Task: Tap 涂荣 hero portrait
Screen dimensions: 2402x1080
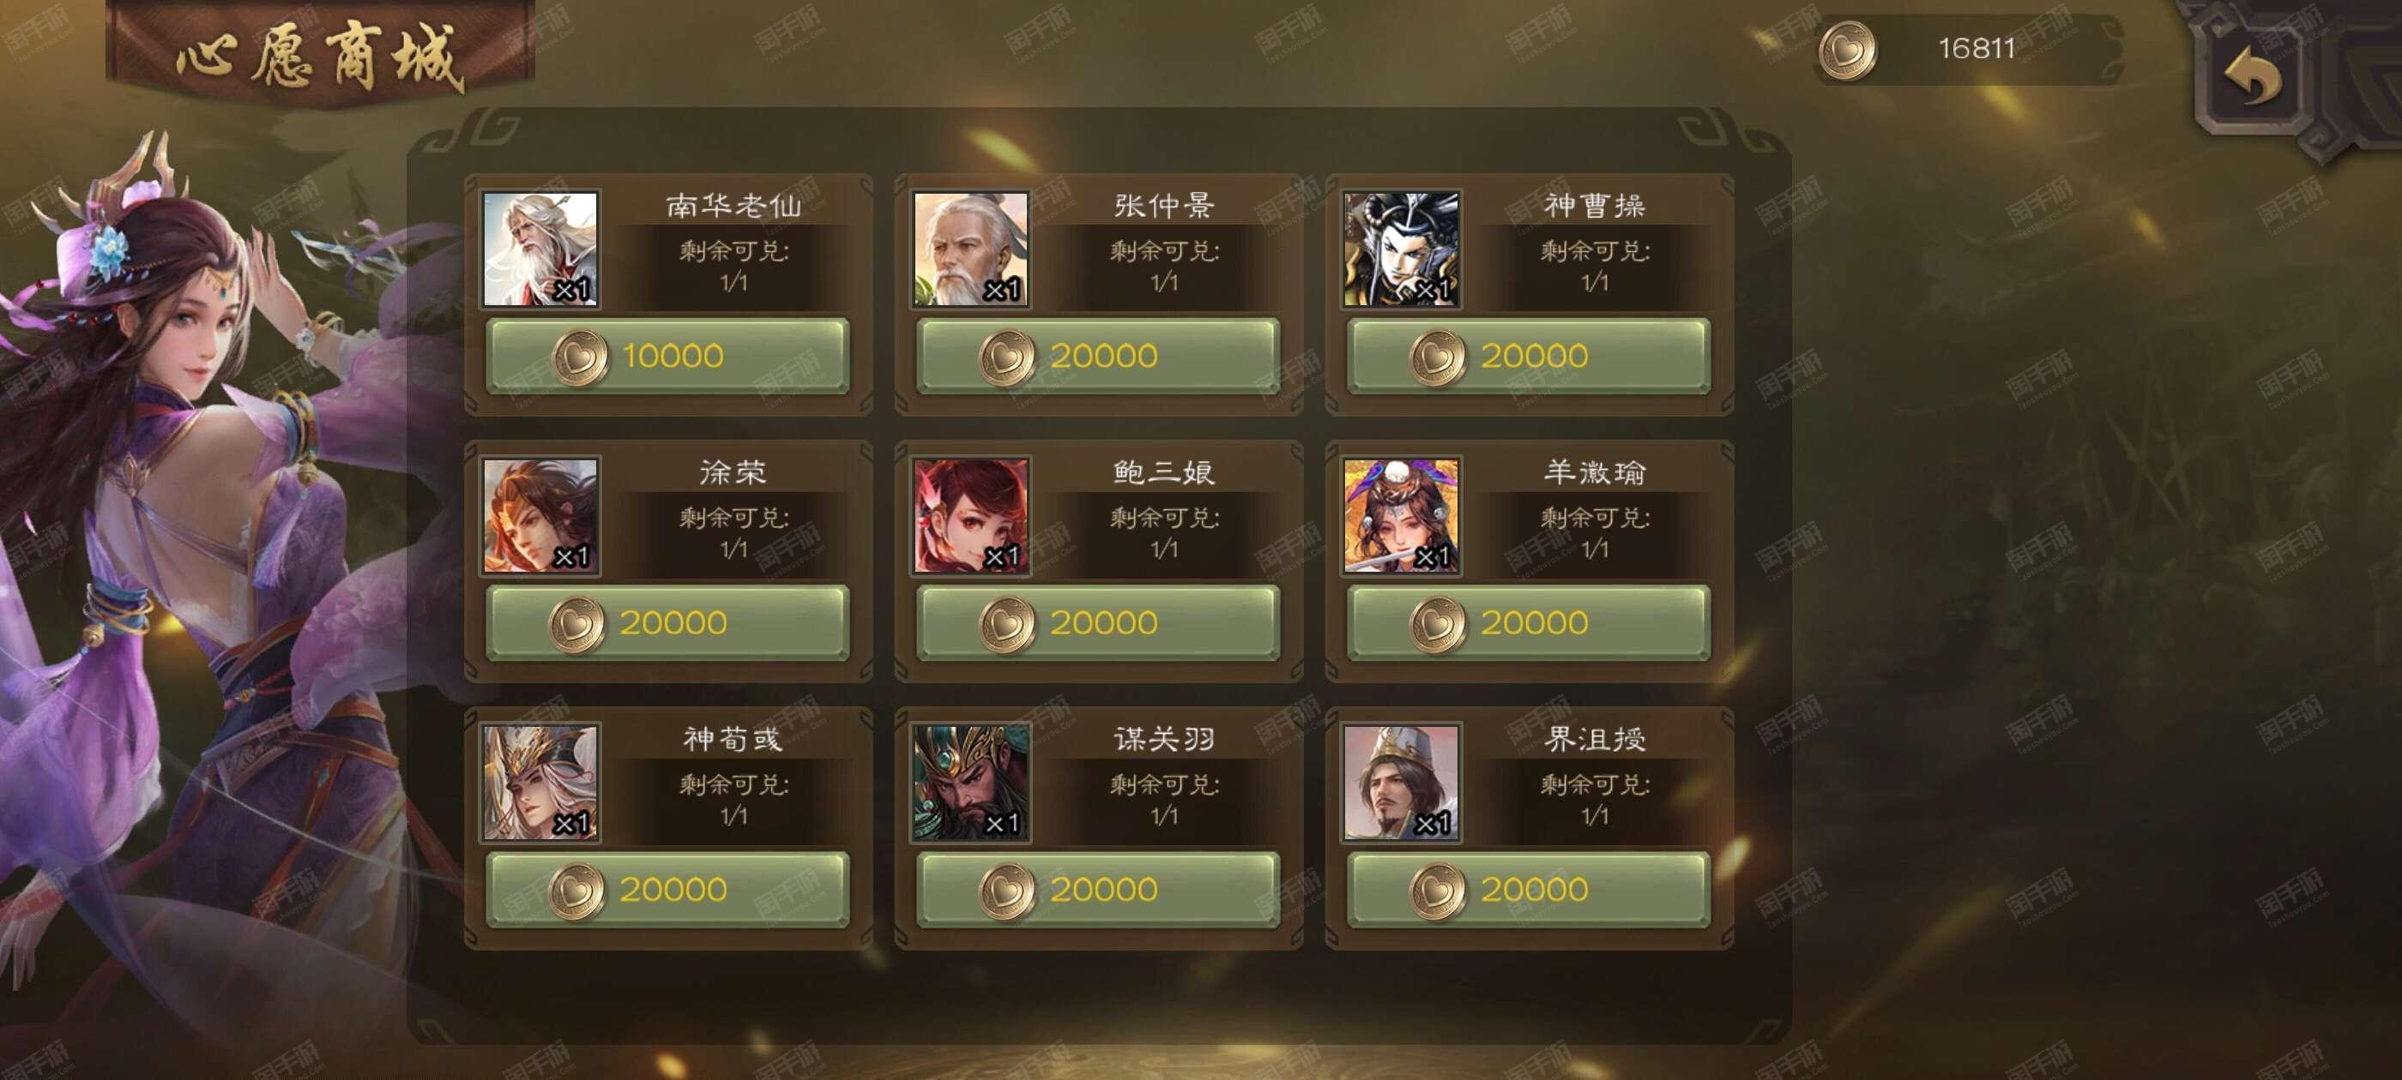Action: [x=540, y=515]
